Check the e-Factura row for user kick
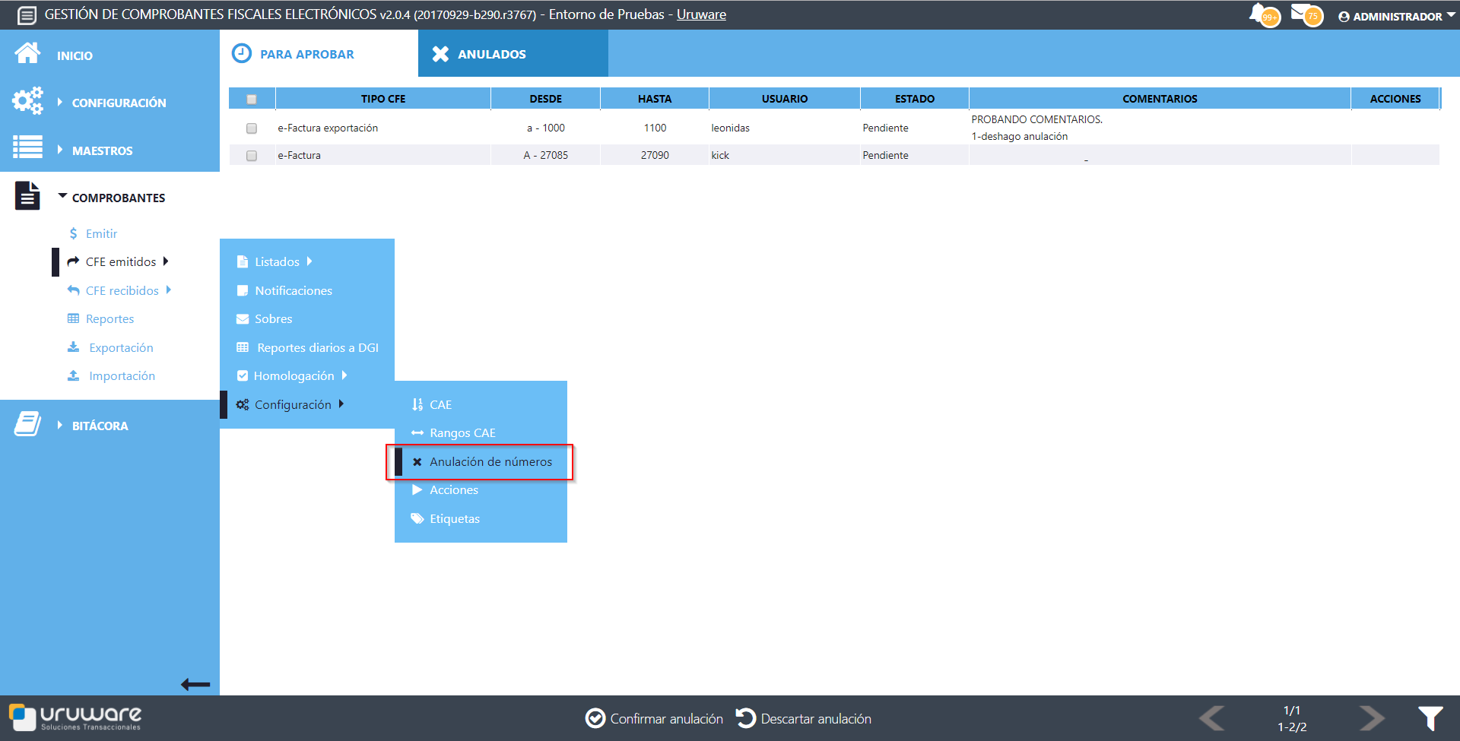Viewport: 1460px width, 741px height. click(x=252, y=156)
